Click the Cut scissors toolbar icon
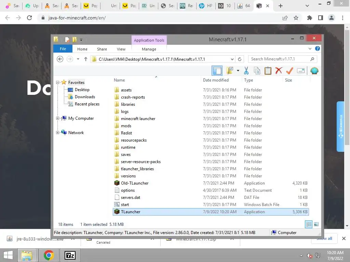This screenshot has height=262, width=350. click(x=246, y=71)
